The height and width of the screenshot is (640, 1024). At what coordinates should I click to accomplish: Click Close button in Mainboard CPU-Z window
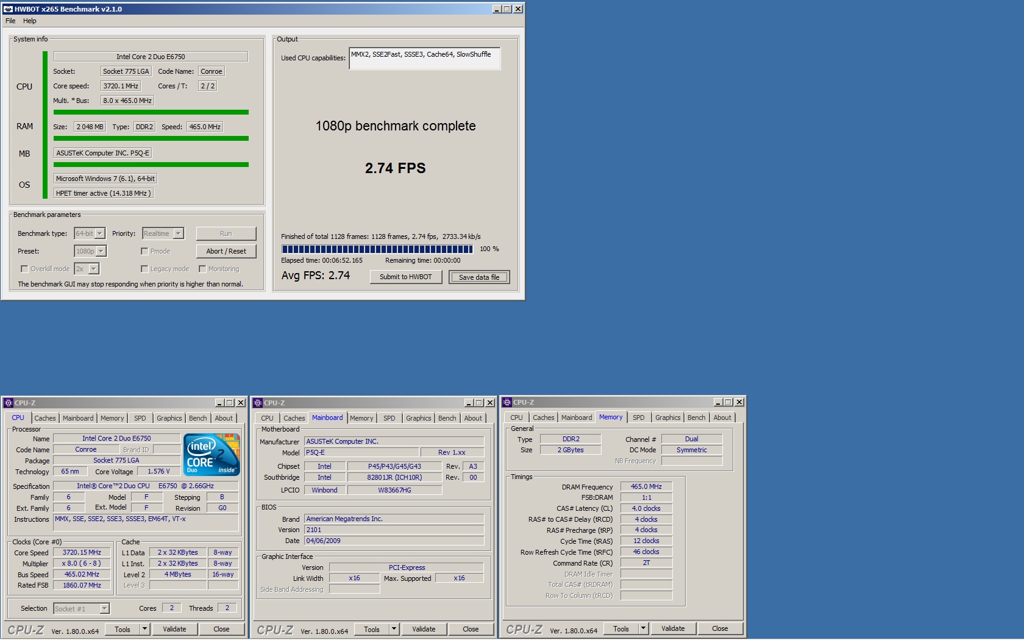pos(471,629)
